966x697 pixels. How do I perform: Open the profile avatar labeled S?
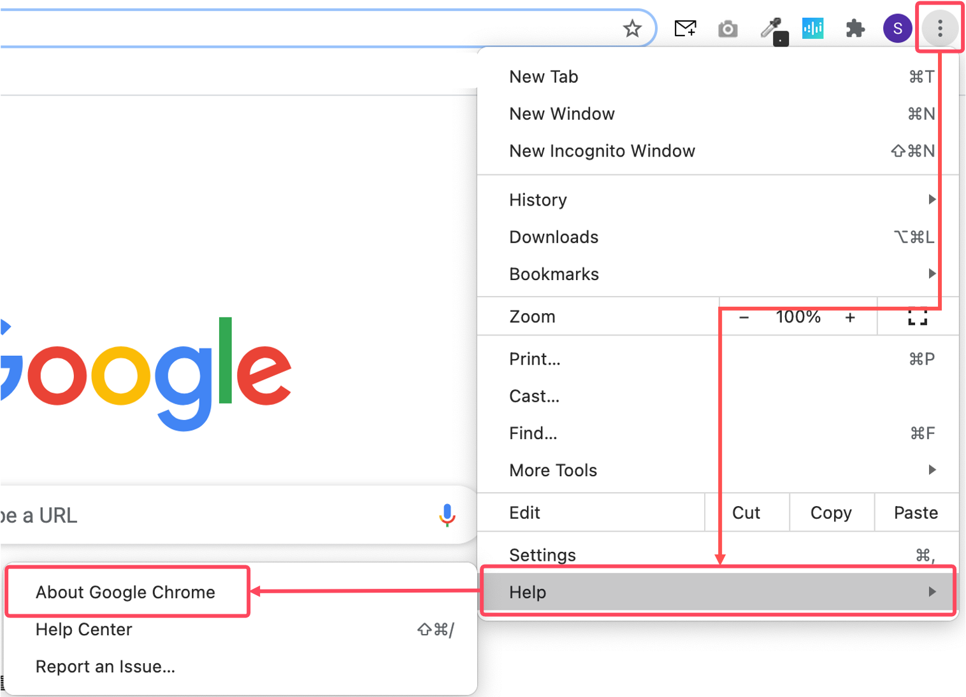897,29
